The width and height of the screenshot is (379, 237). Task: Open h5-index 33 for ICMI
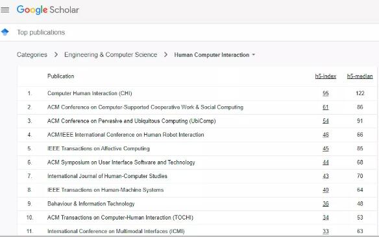326,231
